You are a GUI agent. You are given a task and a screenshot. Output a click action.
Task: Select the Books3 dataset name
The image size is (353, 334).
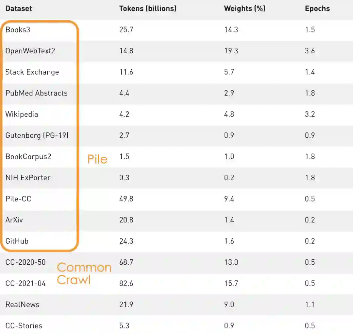pos(18,30)
